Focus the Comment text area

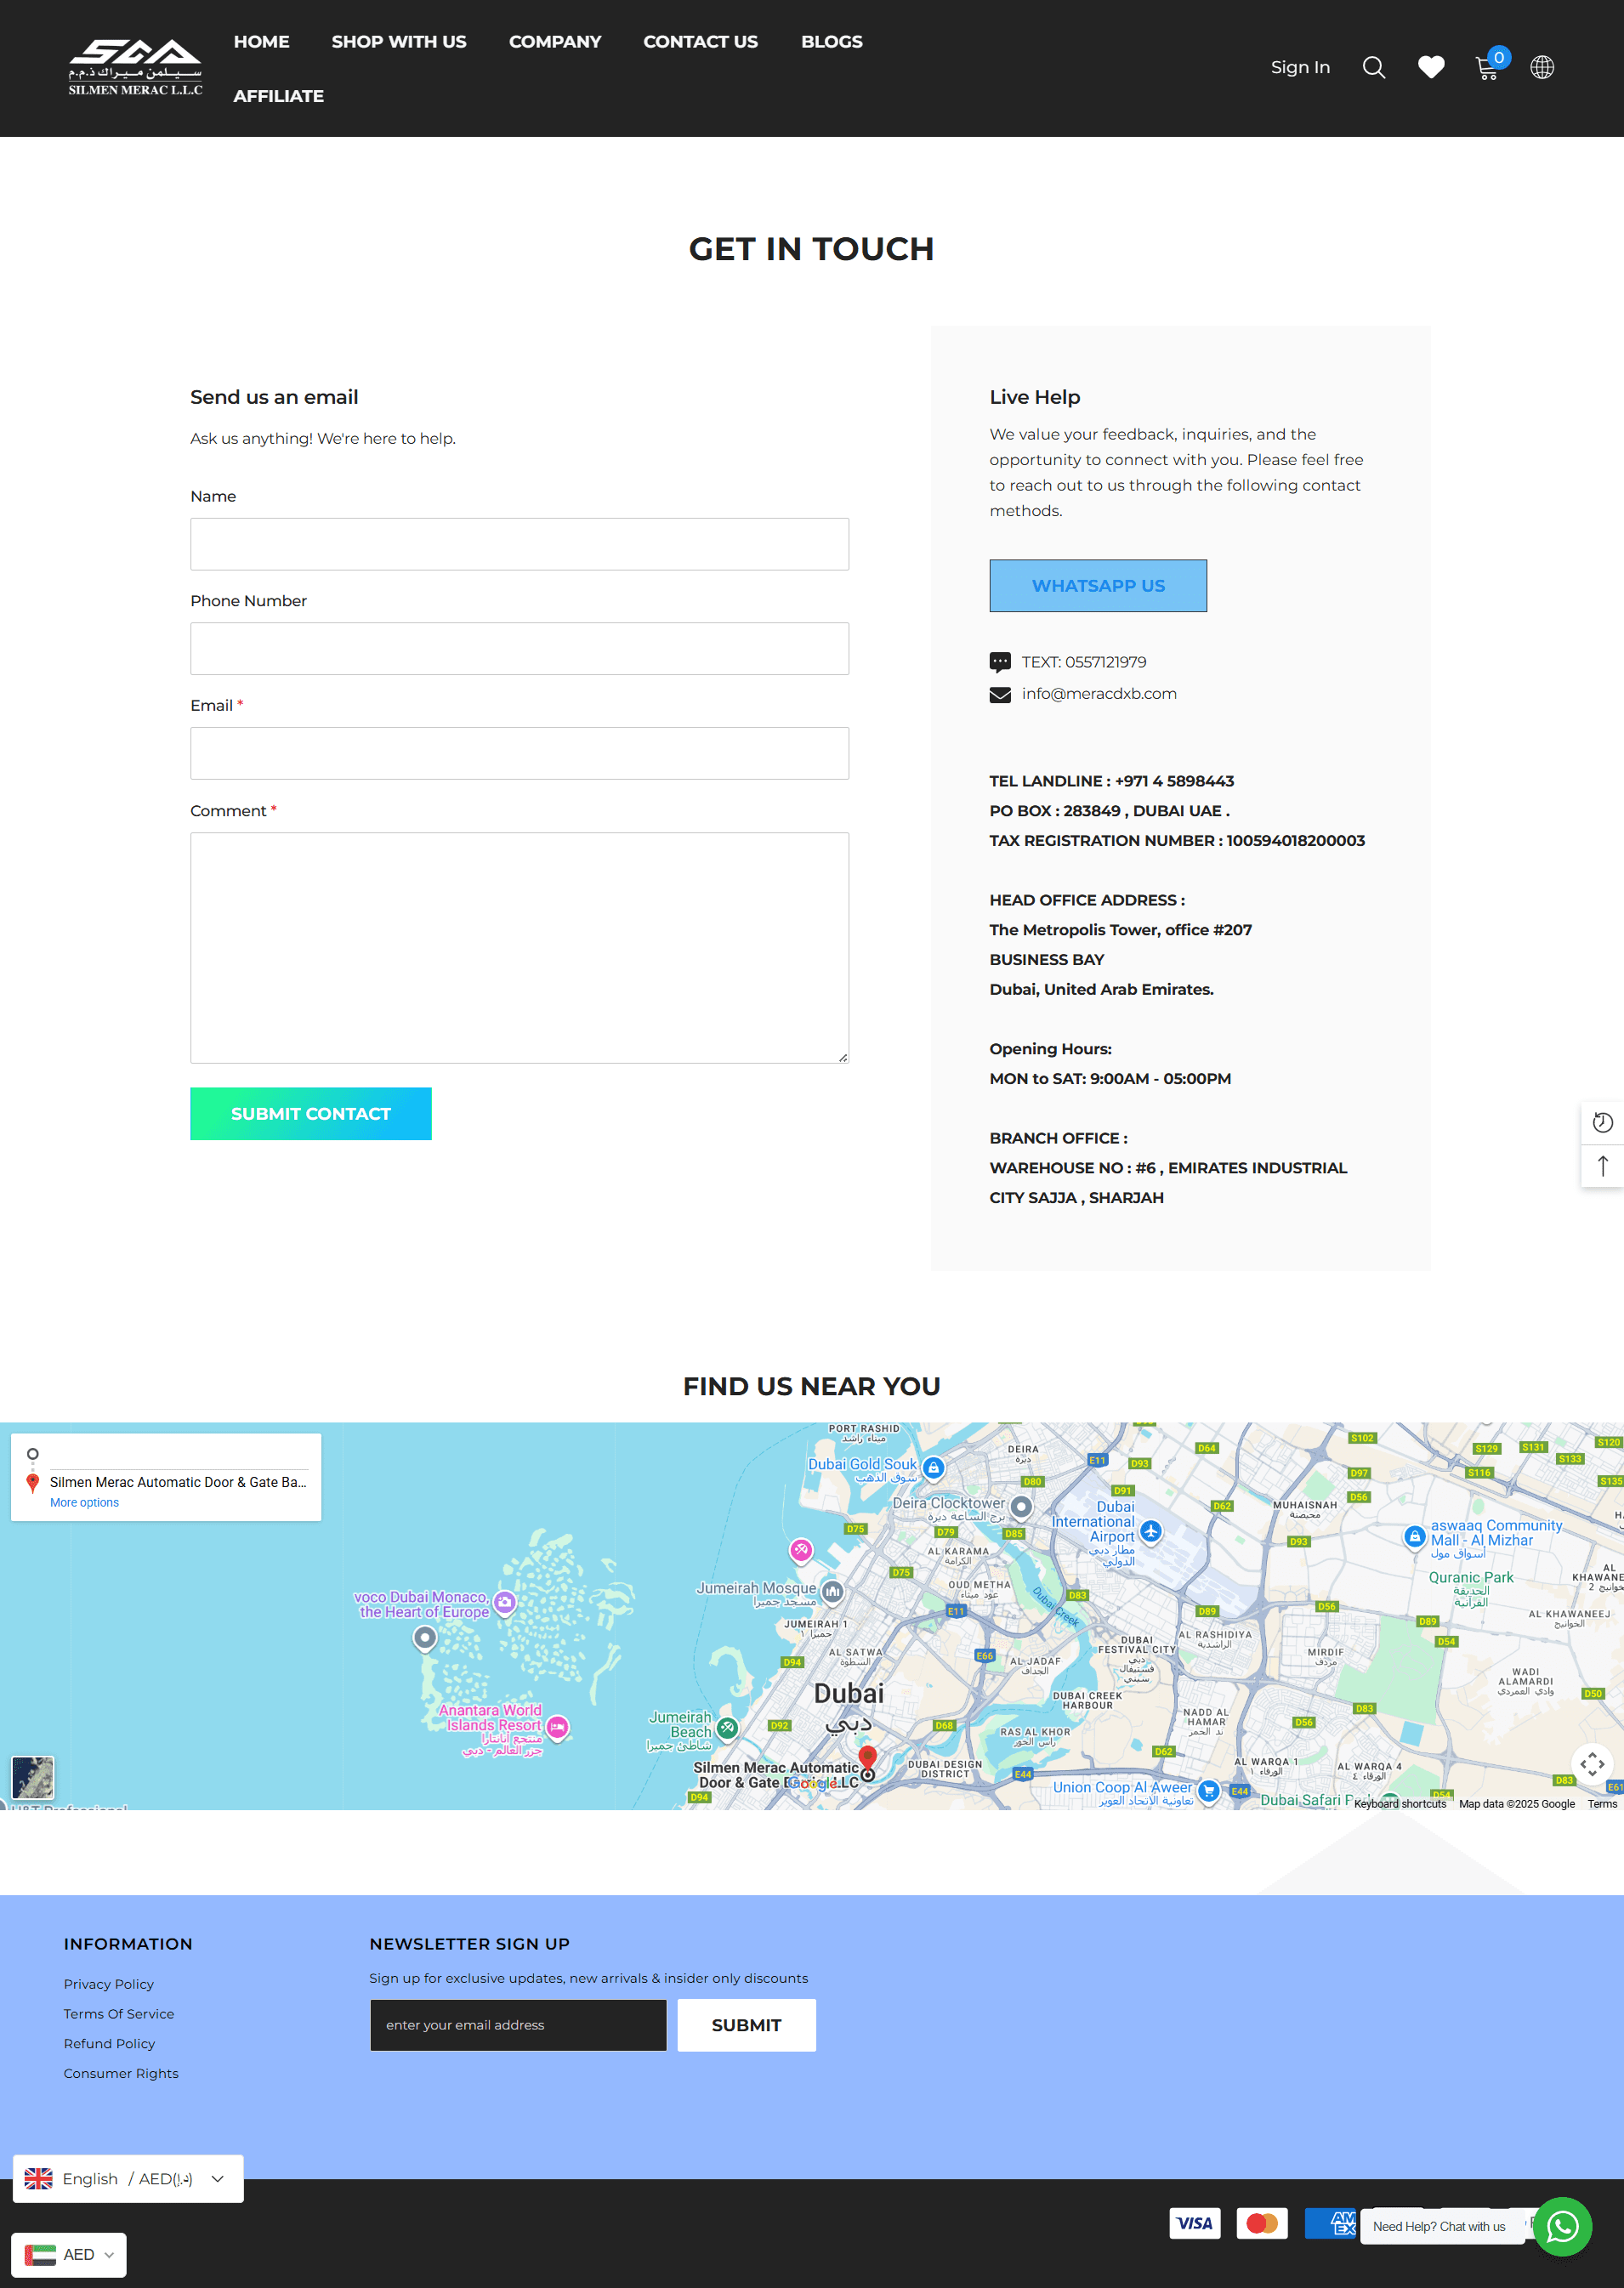coord(520,948)
